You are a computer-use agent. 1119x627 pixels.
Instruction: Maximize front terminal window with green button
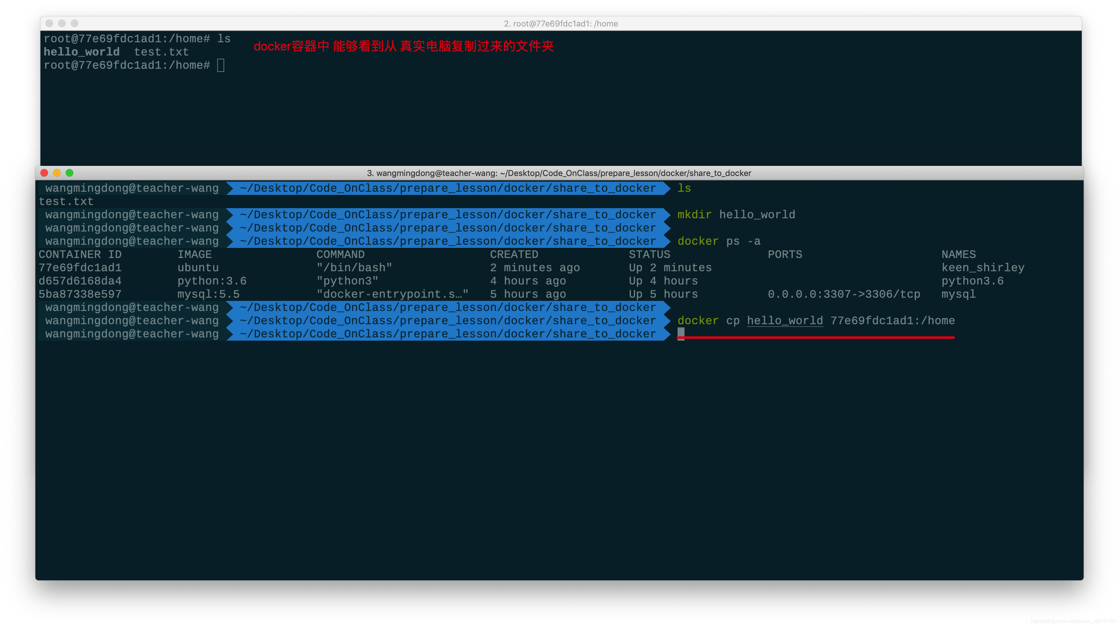(x=69, y=173)
